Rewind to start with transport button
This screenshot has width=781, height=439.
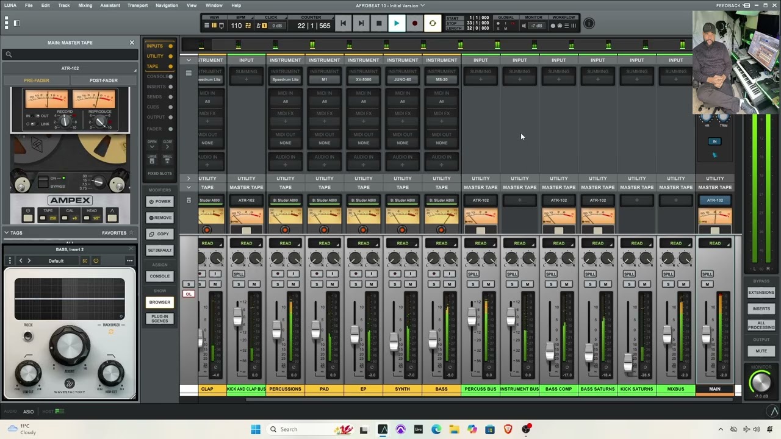tap(343, 23)
